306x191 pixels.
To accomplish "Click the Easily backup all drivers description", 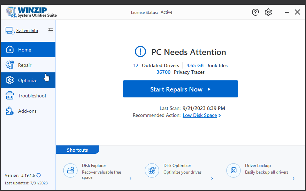I will [267, 172].
